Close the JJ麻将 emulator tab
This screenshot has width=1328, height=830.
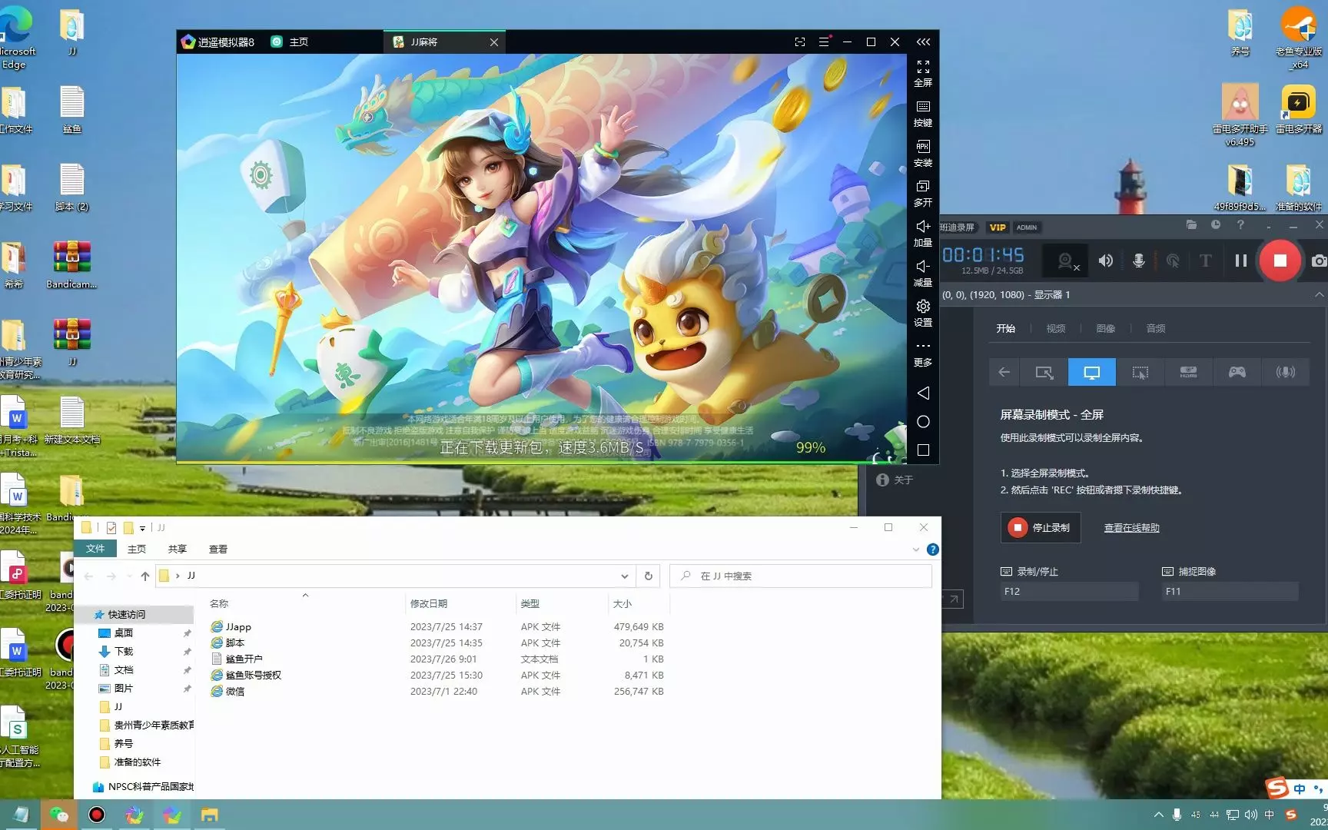494,42
